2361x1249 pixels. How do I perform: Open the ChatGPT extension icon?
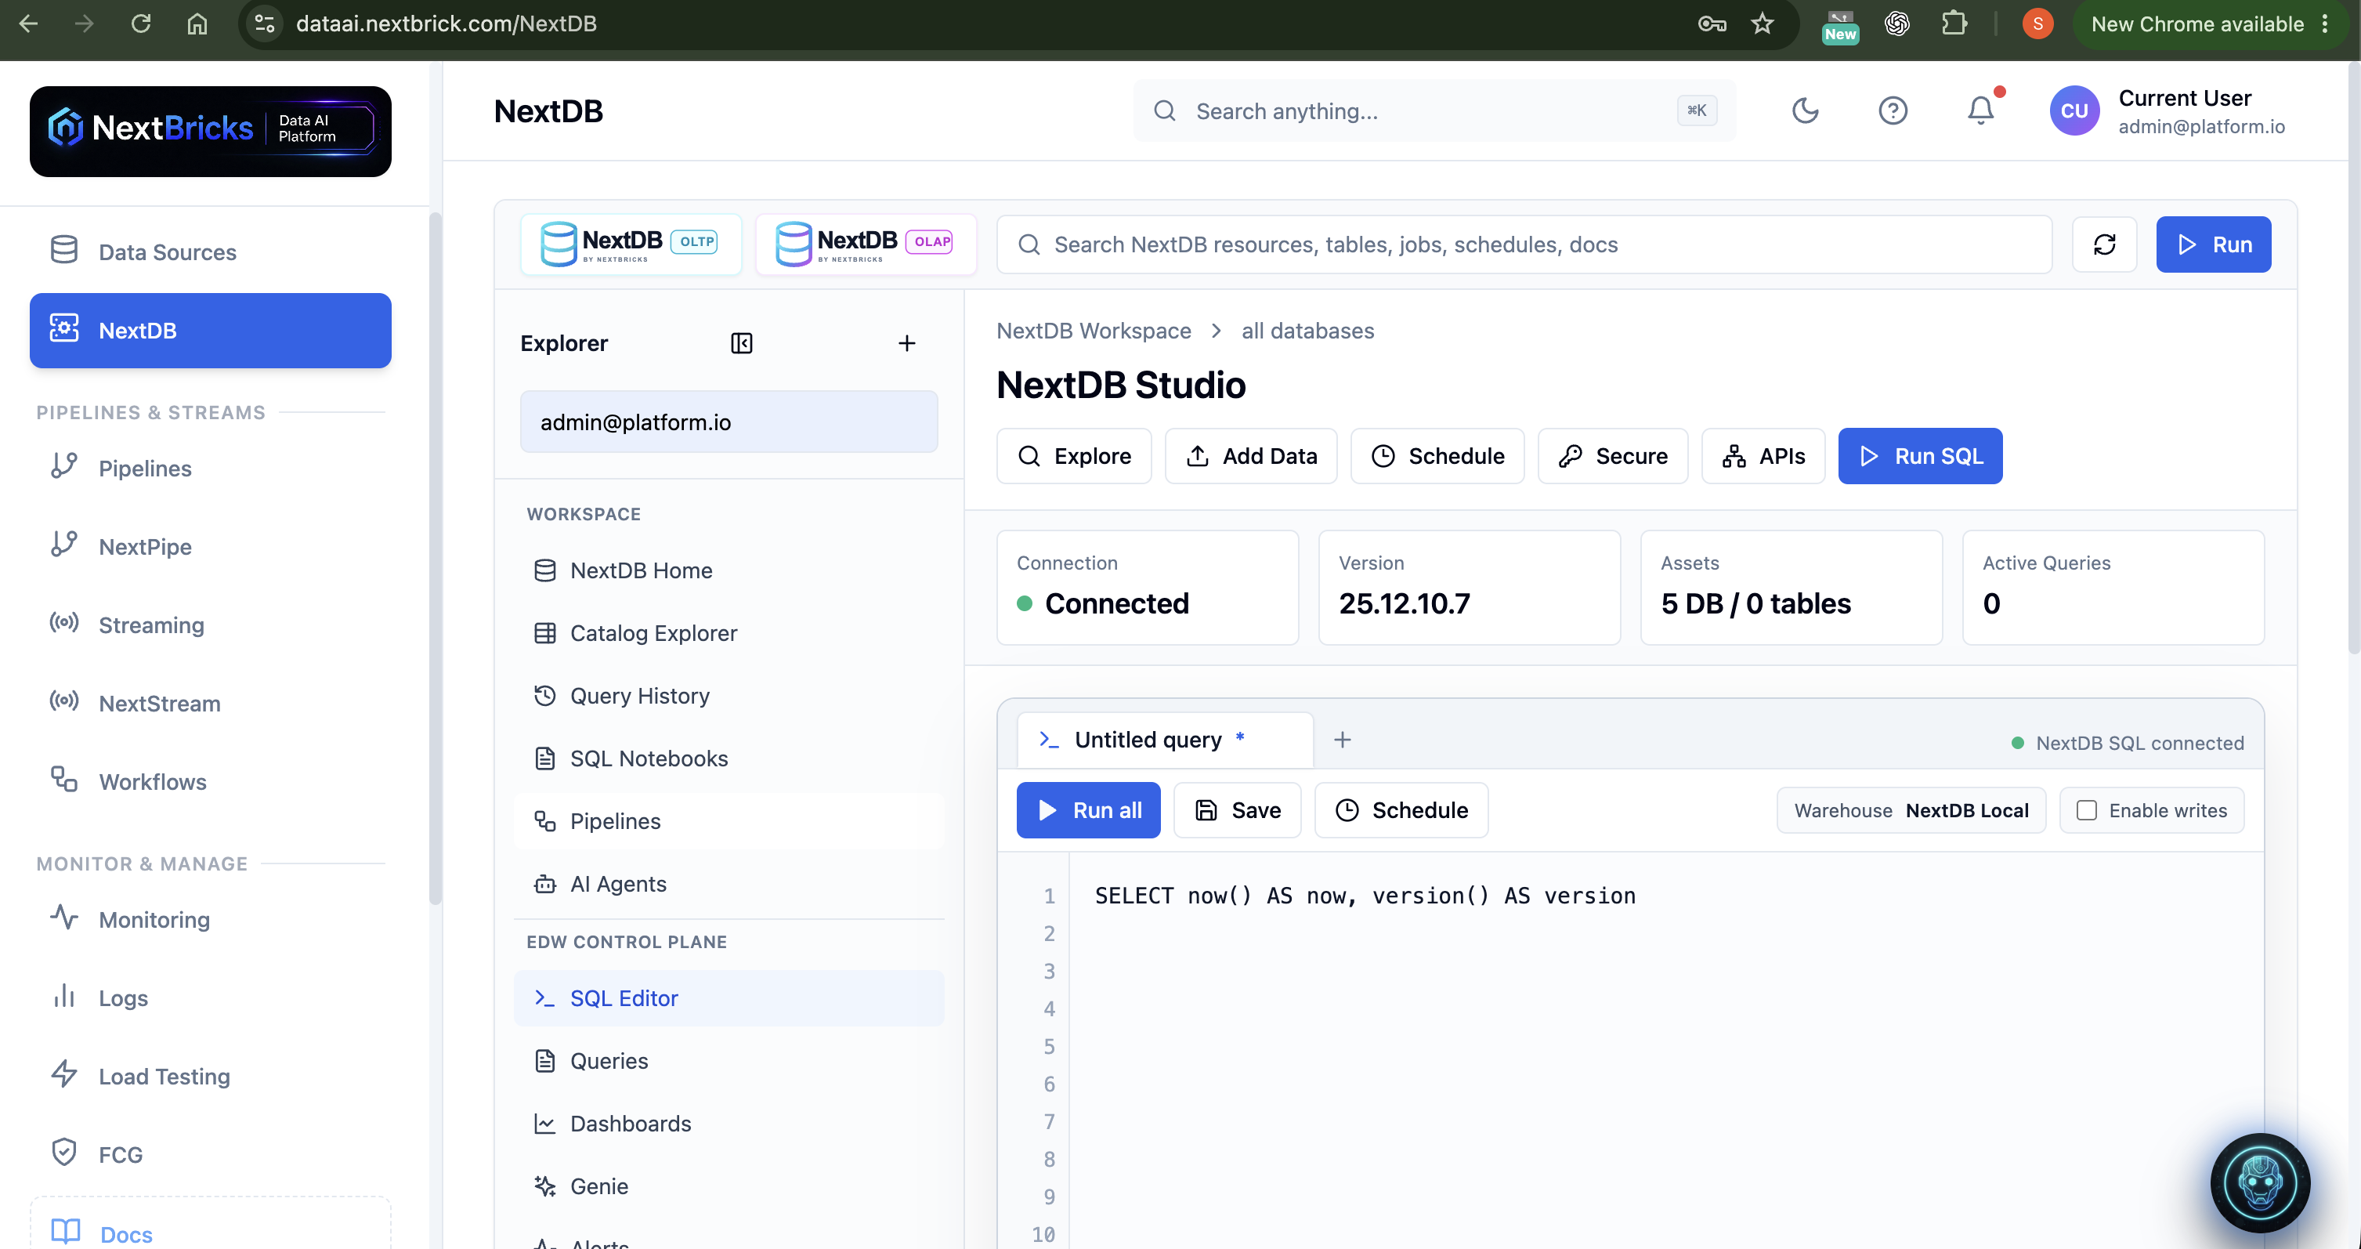pos(1897,24)
